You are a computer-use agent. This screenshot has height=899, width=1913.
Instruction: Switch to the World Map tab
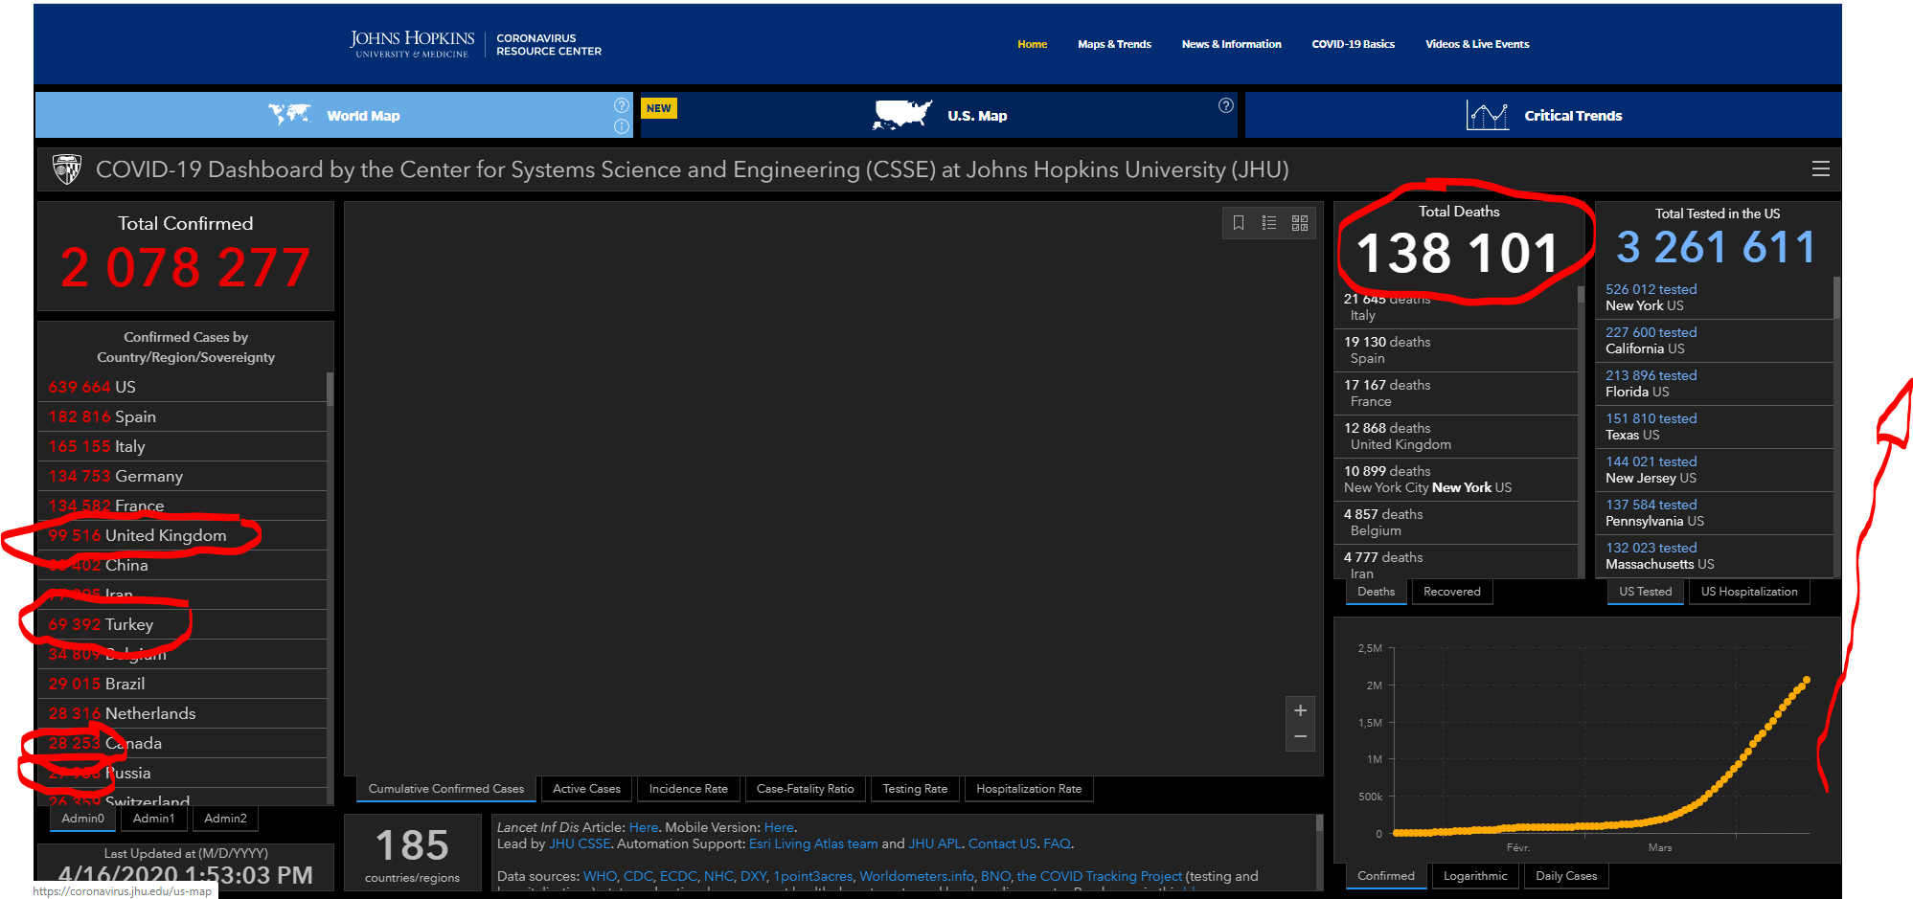click(334, 115)
